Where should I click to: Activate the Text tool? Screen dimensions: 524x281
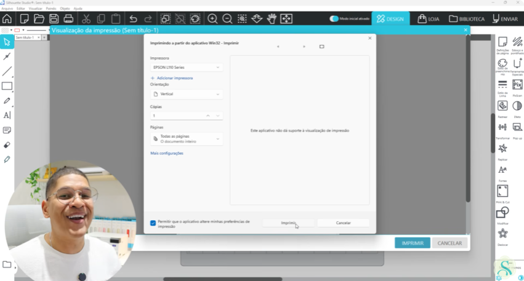click(7, 116)
